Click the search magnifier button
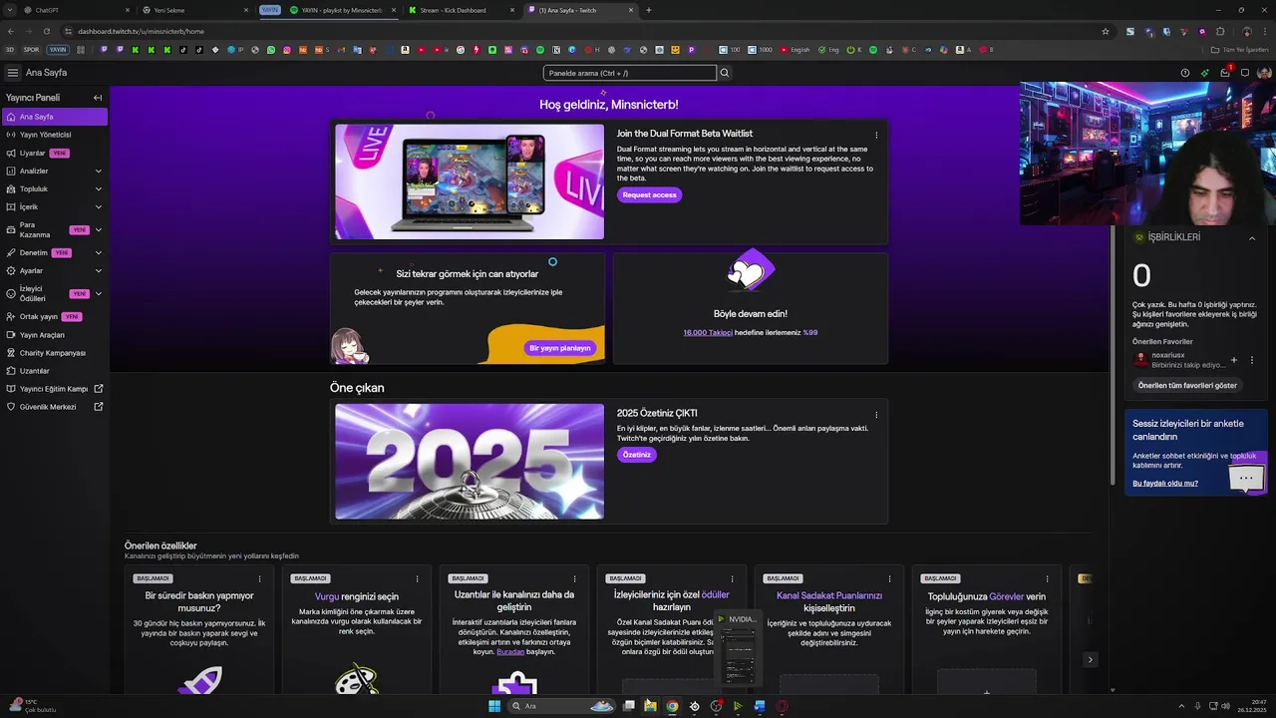The image size is (1276, 718). (725, 73)
